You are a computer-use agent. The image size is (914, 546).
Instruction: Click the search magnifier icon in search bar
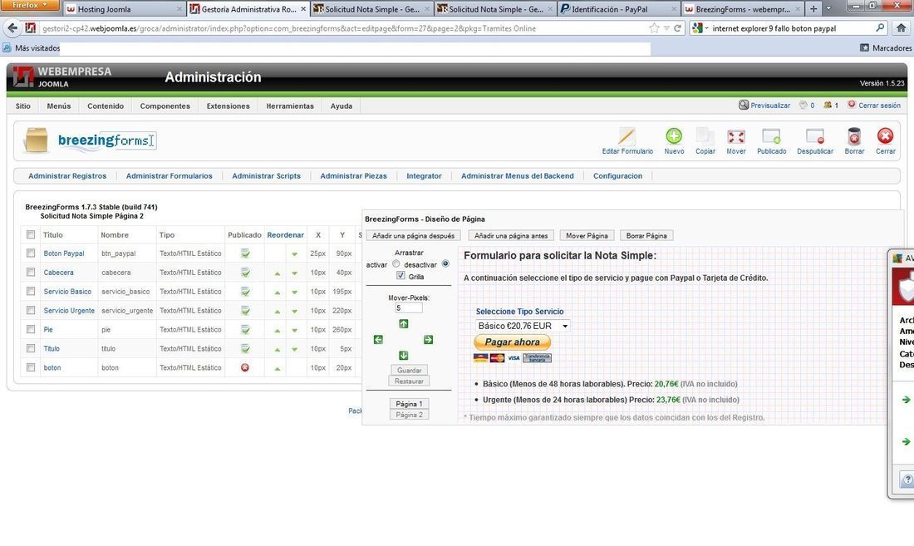pyautogui.click(x=880, y=28)
